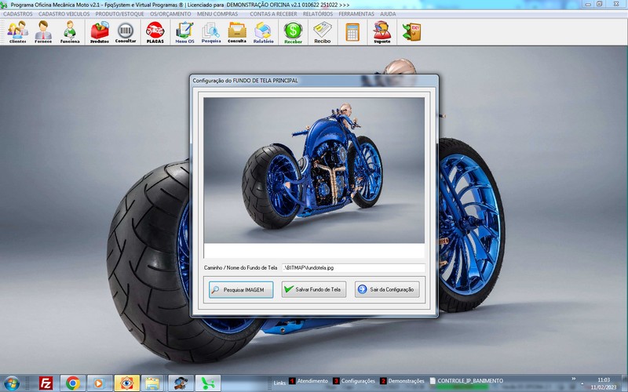The height and width of the screenshot is (392, 628).
Task: Open Google Chrome from the taskbar
Action: tap(73, 383)
